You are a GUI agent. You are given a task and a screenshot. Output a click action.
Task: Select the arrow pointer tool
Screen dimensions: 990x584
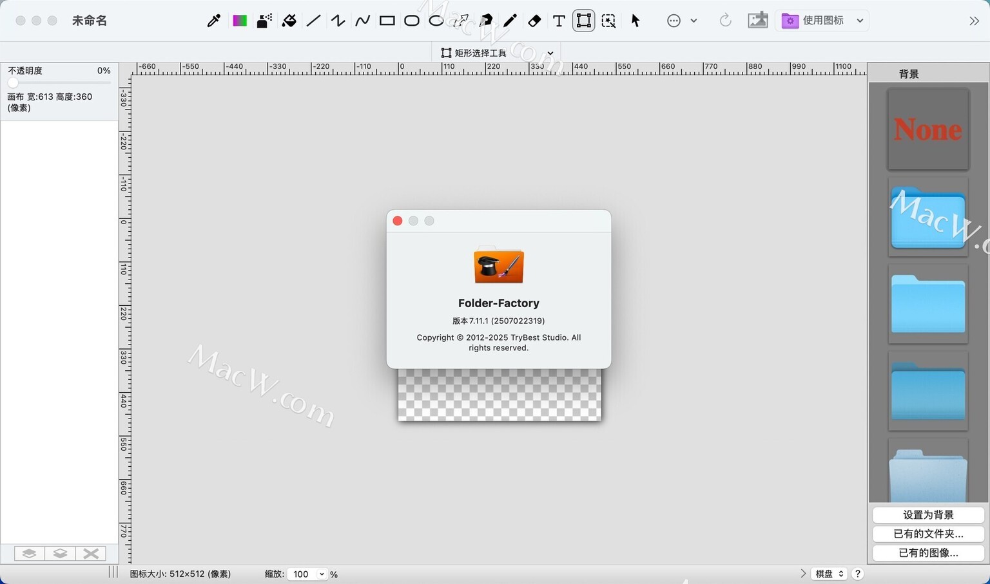click(636, 21)
